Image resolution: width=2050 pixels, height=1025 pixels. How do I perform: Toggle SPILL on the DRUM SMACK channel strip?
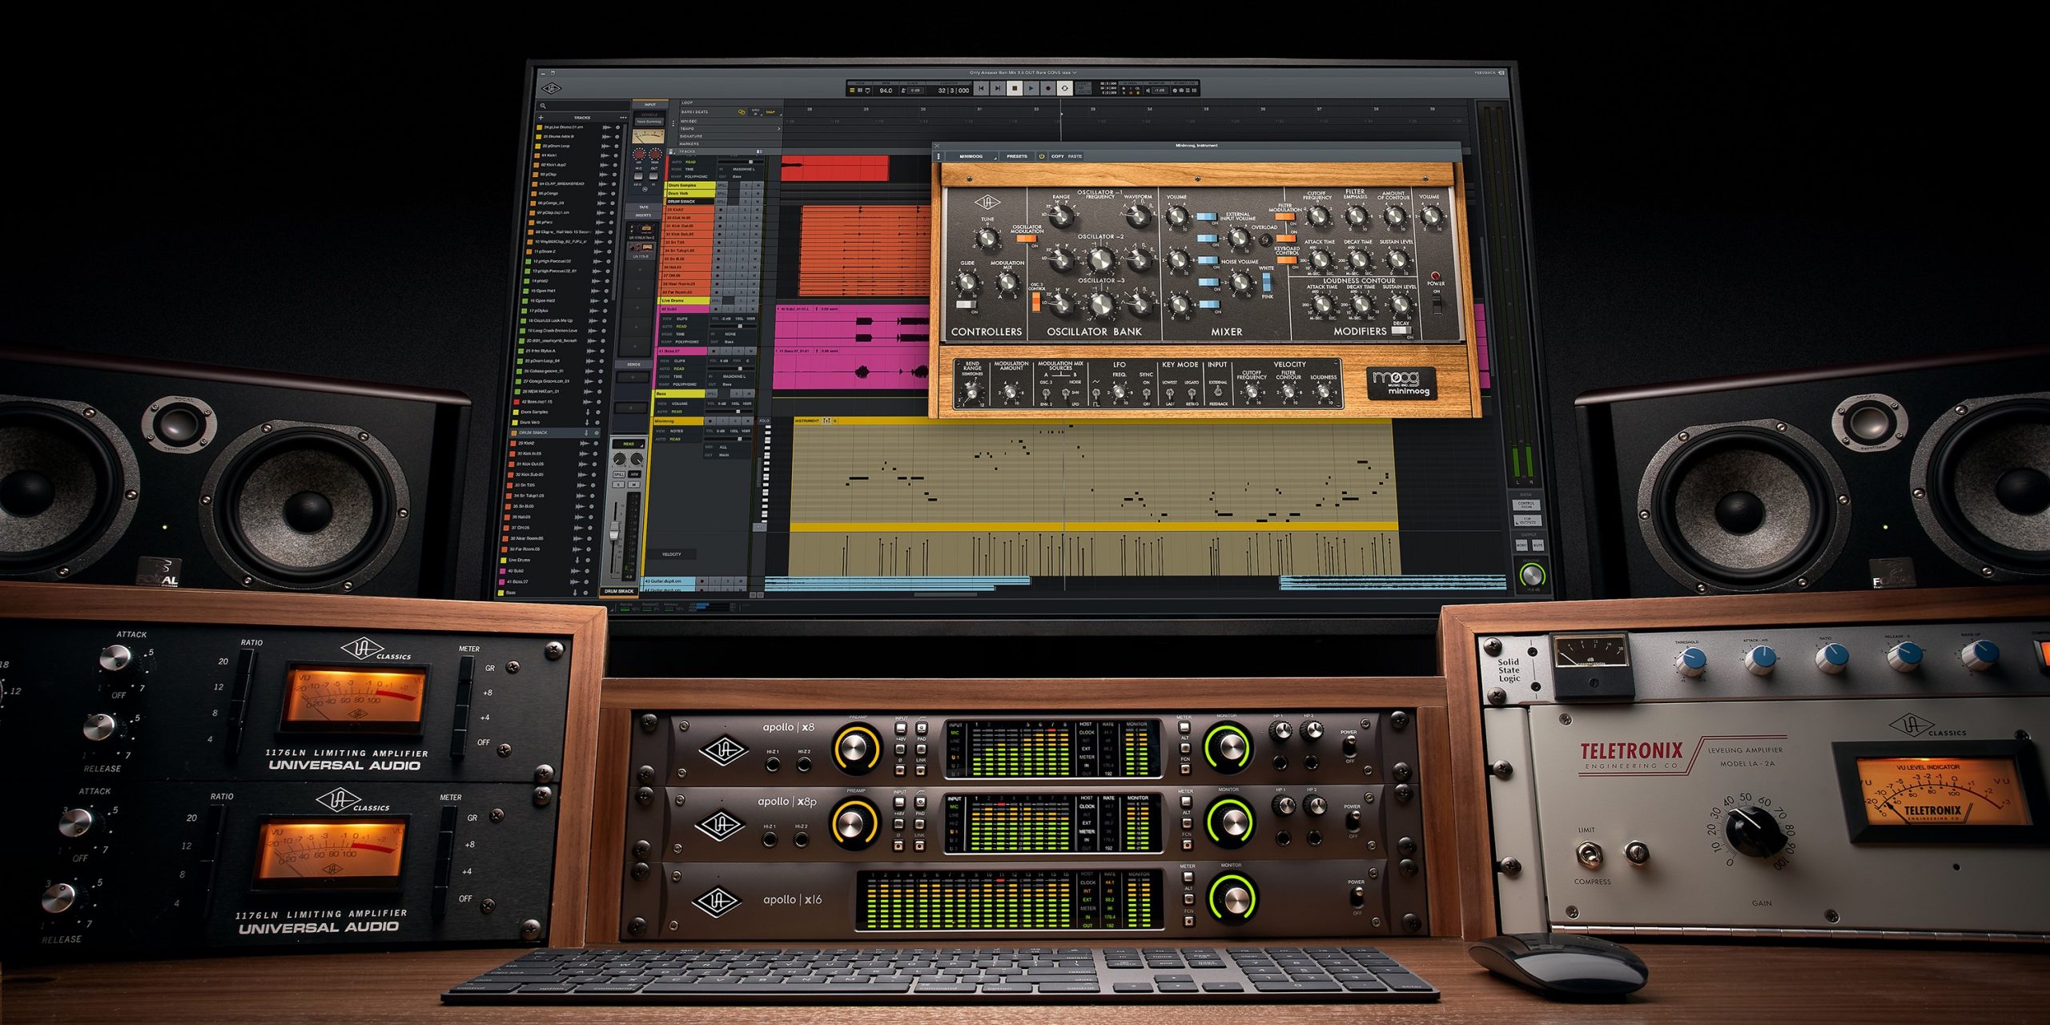click(x=619, y=474)
